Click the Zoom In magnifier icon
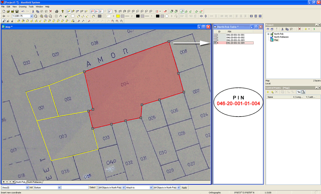Viewport: 321px width, 194px height. [x=42, y=16]
